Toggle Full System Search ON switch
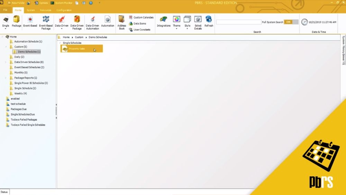 tap(291, 22)
